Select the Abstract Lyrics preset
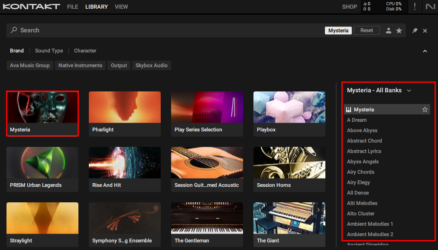Screen dimensions: 438x250 coord(364,151)
